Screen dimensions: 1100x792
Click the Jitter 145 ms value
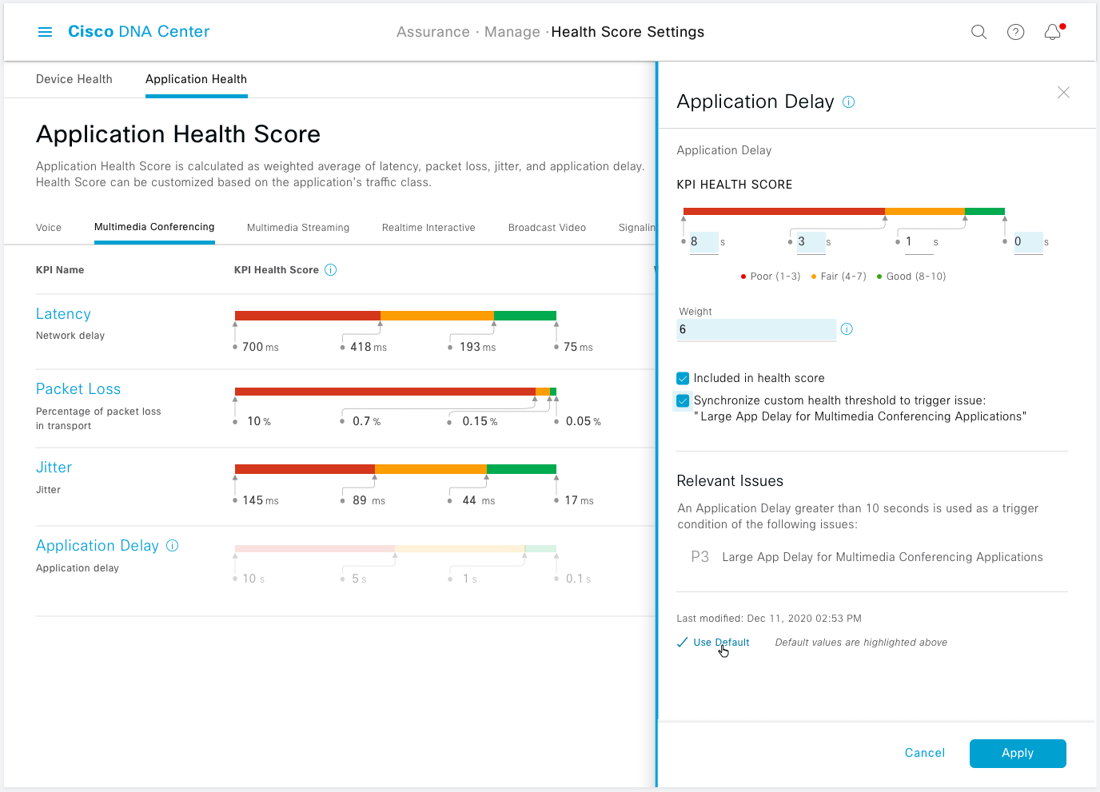[261, 500]
